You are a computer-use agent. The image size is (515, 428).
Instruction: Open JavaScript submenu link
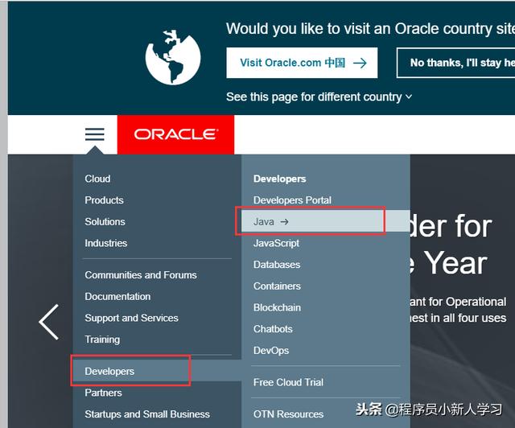point(276,243)
